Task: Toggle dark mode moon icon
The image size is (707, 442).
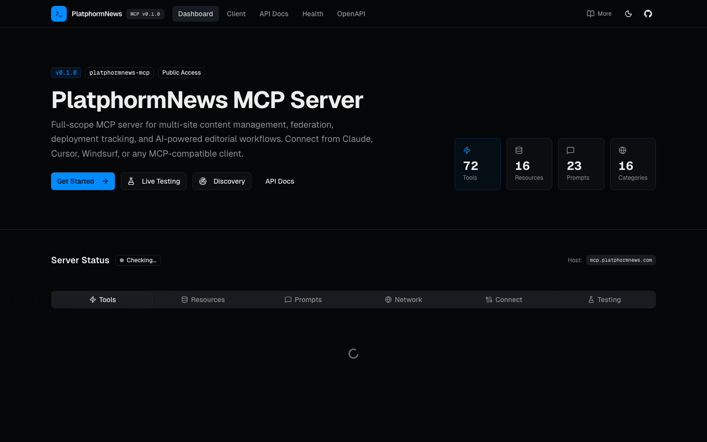Action: [x=628, y=14]
